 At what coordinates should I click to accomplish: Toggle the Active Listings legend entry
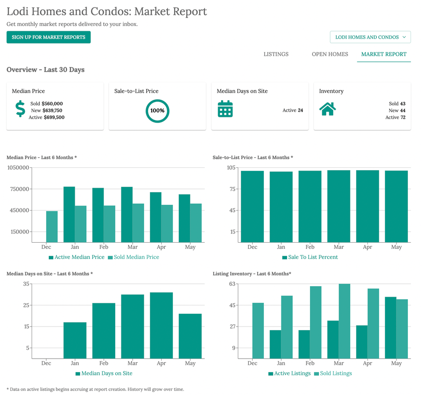click(x=290, y=374)
